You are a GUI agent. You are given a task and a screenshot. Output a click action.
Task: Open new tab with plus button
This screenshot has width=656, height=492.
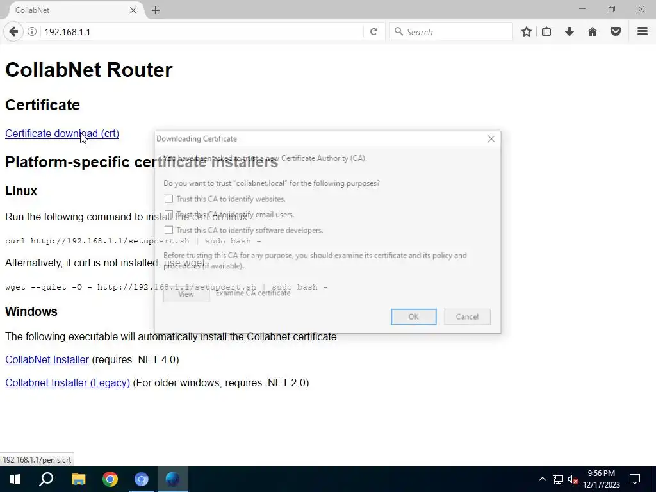click(156, 10)
